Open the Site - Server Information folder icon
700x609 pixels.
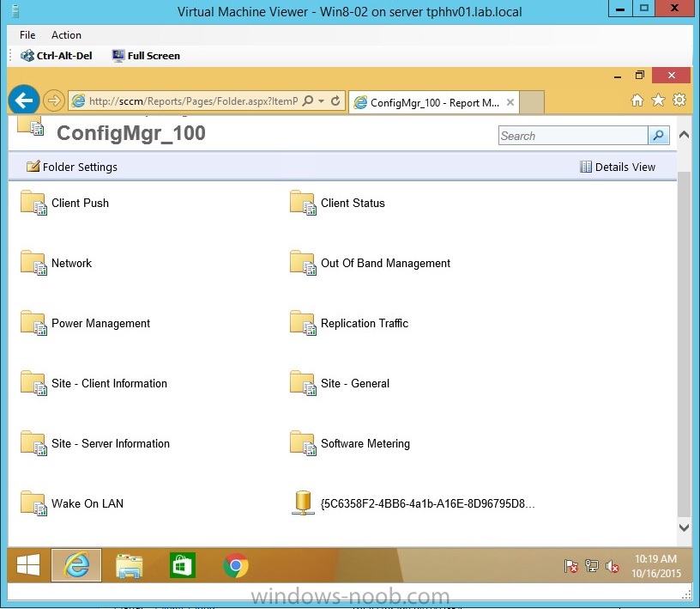pos(34,443)
